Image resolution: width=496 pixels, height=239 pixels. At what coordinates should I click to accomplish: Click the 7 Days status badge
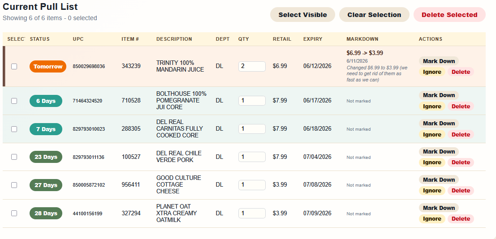click(x=46, y=129)
